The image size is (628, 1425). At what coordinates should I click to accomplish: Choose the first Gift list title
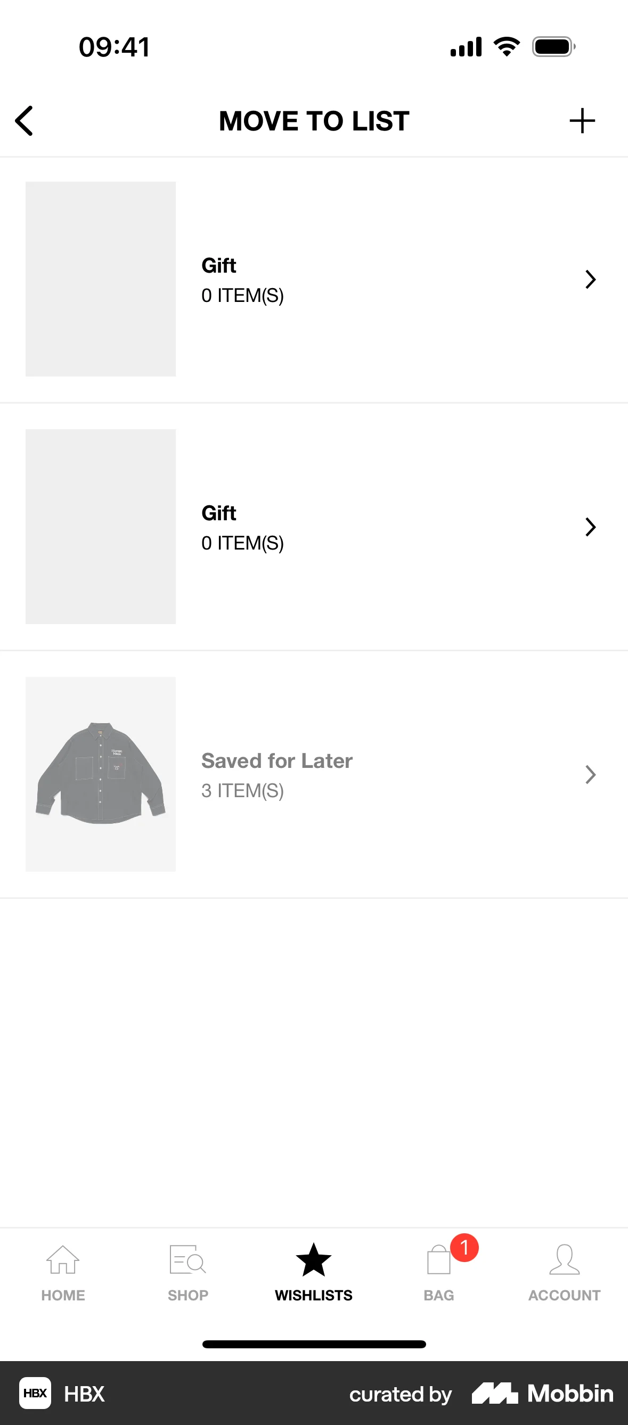[x=219, y=266]
